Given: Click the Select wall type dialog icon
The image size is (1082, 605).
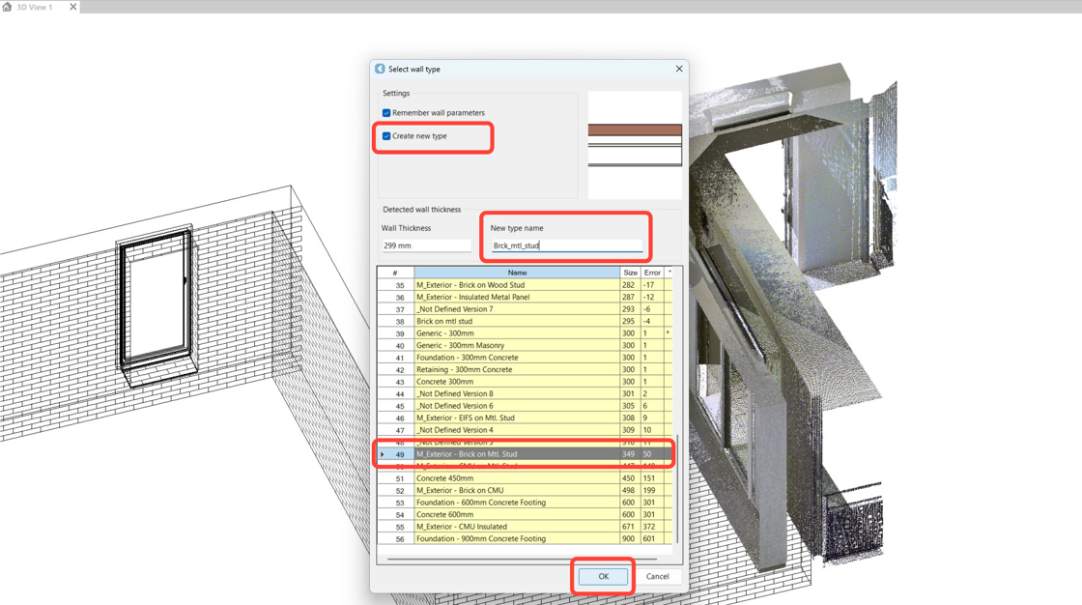Looking at the screenshot, I should [x=381, y=69].
